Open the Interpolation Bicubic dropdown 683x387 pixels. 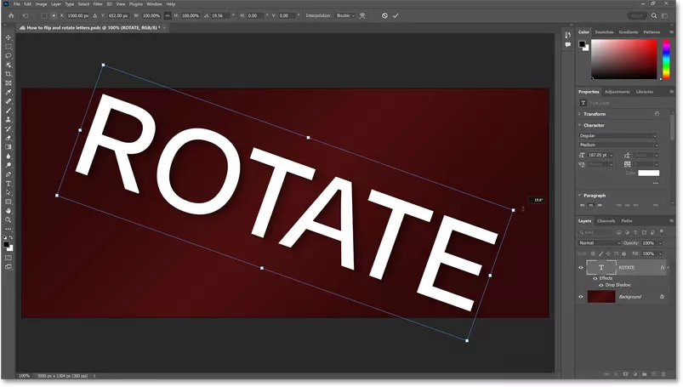[345, 15]
